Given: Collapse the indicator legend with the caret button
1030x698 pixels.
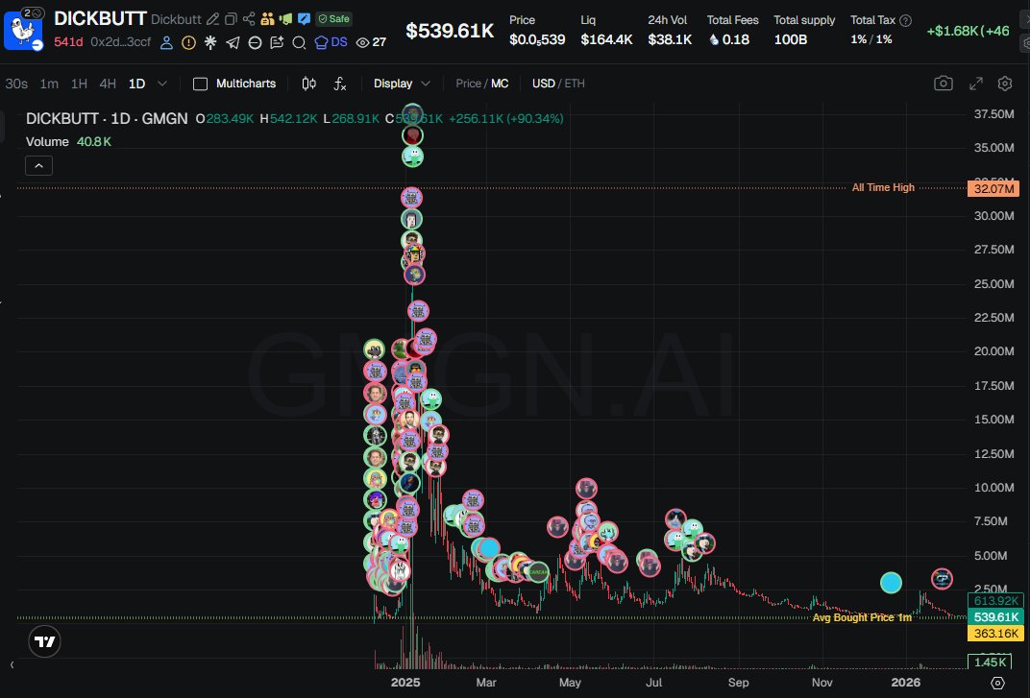Looking at the screenshot, I should click(38, 165).
